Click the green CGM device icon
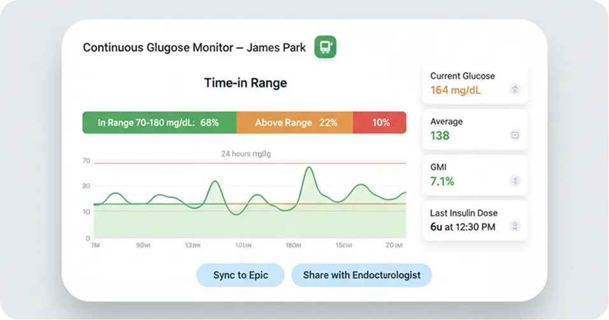 (x=325, y=47)
